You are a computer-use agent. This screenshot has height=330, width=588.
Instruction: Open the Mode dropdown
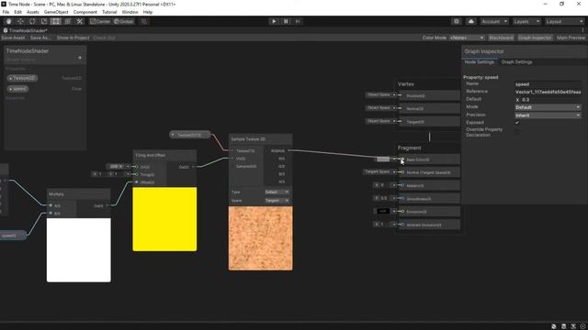point(548,107)
